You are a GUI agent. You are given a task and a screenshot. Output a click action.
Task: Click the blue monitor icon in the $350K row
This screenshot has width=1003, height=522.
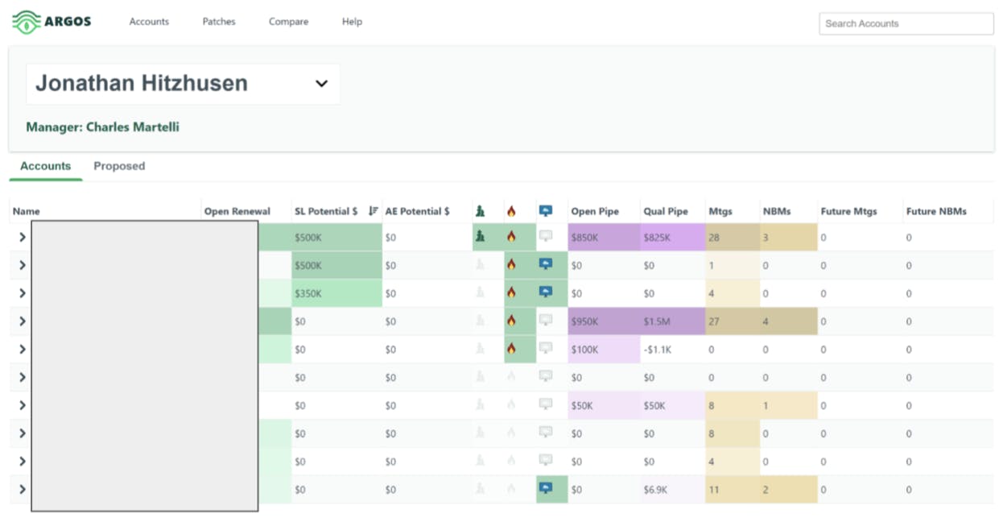coord(546,292)
